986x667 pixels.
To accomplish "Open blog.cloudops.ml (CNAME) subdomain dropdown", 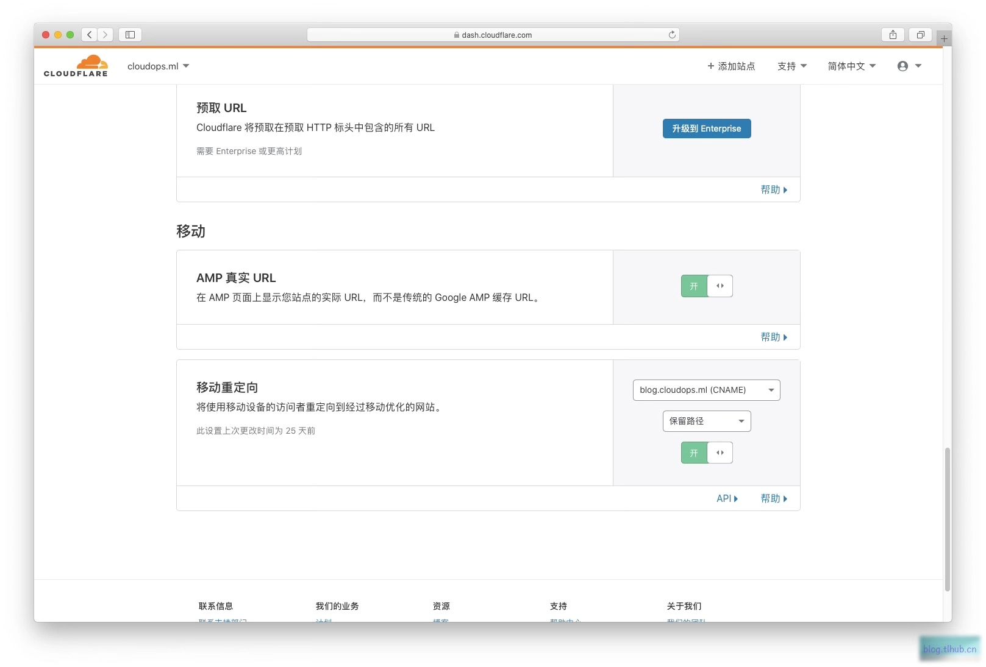I will point(707,390).
